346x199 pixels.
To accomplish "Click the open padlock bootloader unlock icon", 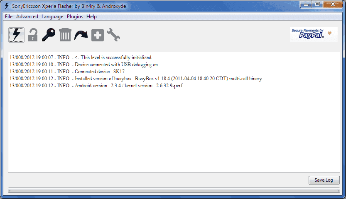I will point(33,35).
